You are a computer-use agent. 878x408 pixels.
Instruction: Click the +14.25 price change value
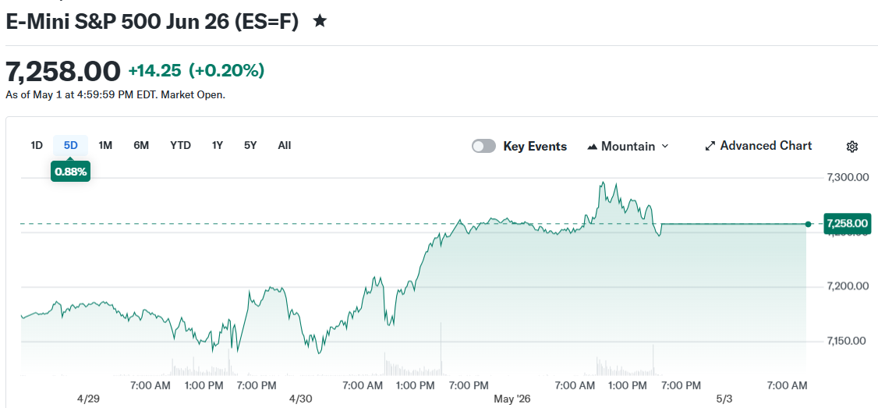[x=155, y=71]
